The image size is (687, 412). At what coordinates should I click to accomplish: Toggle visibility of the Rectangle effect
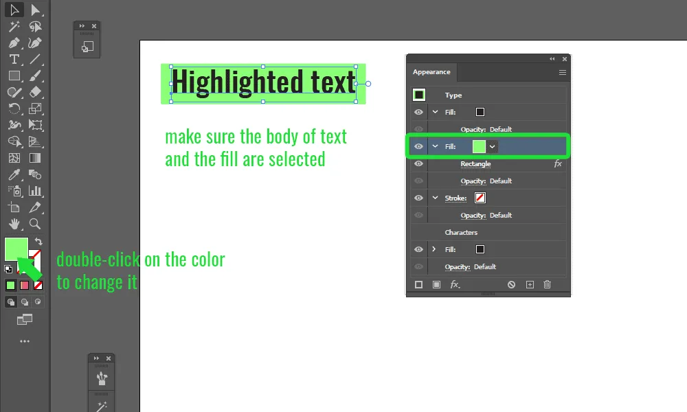pyautogui.click(x=419, y=163)
